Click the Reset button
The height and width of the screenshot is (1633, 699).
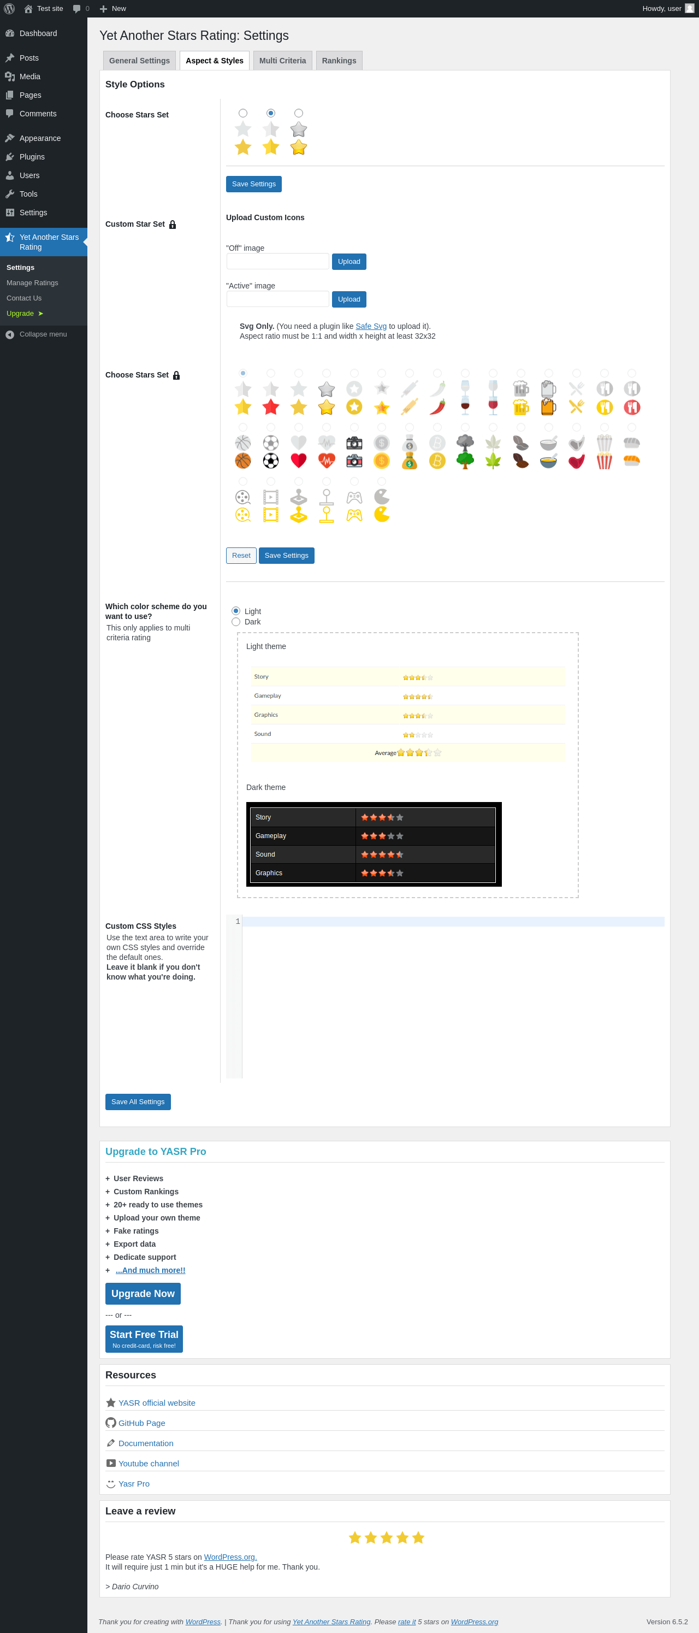click(241, 555)
